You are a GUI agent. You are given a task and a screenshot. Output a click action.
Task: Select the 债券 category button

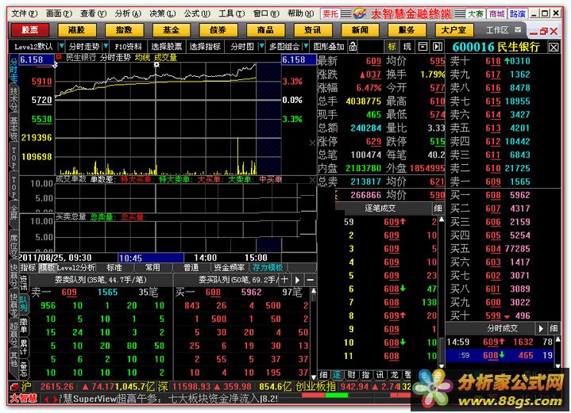click(218, 30)
